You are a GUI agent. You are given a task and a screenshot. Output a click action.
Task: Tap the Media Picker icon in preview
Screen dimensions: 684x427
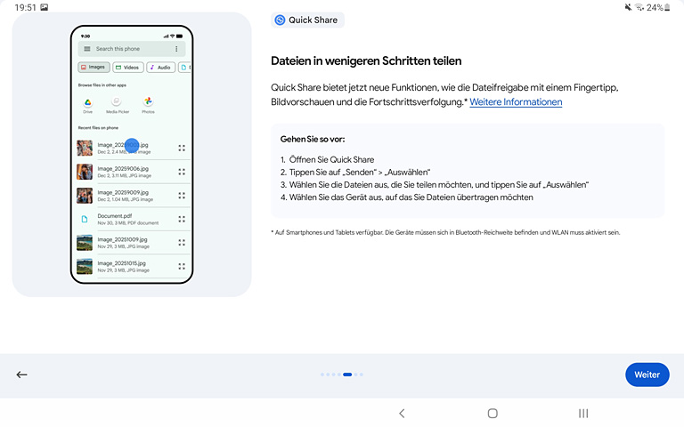118,103
